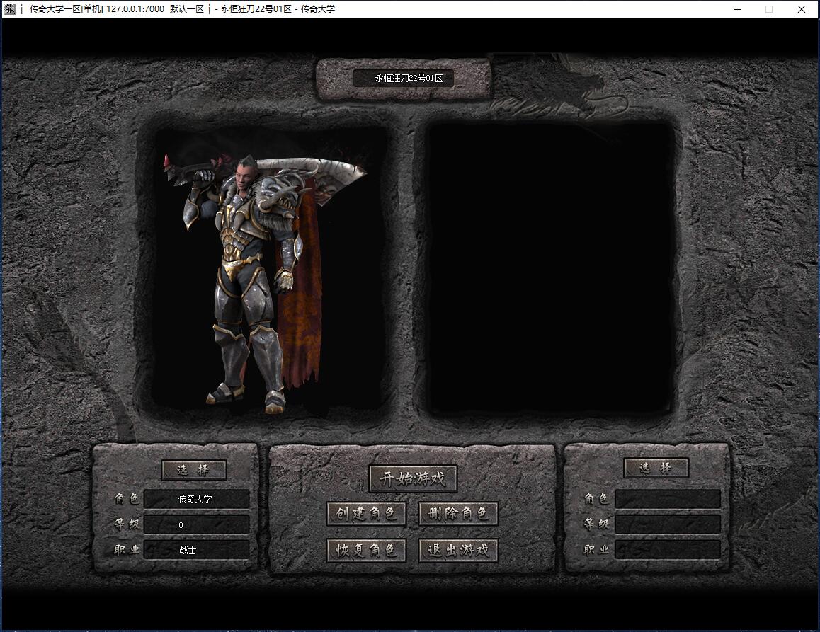Click the empty 角色 field in the right panel
This screenshot has height=632, width=820.
[668, 499]
